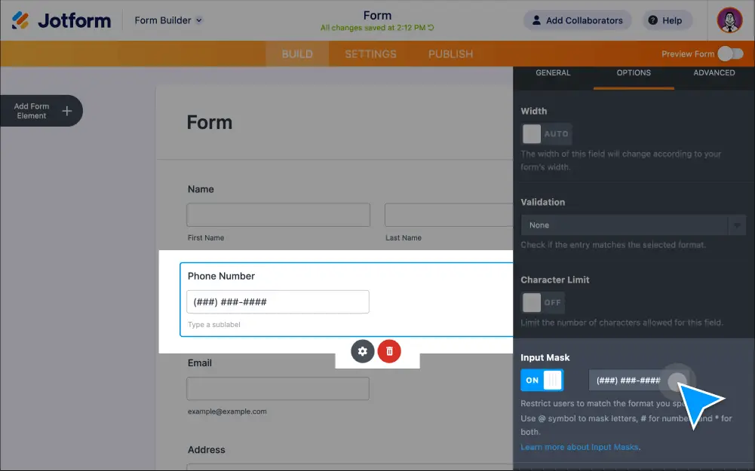Click the Jotform logo icon
This screenshot has width=755, height=471.
point(20,20)
